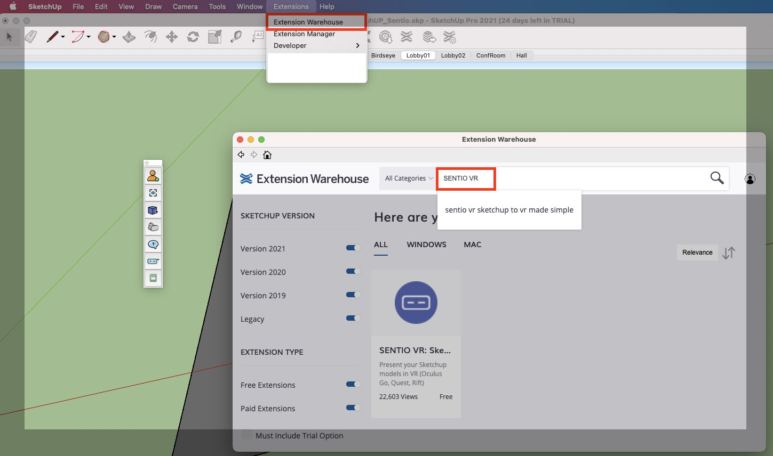The width and height of the screenshot is (773, 456).
Task: Select the arrow Select tool
Action: [x=9, y=37]
